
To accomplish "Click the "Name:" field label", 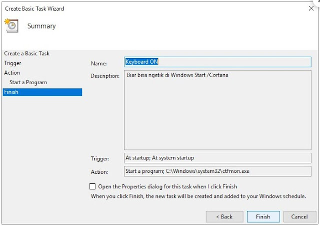I will click(x=99, y=64).
